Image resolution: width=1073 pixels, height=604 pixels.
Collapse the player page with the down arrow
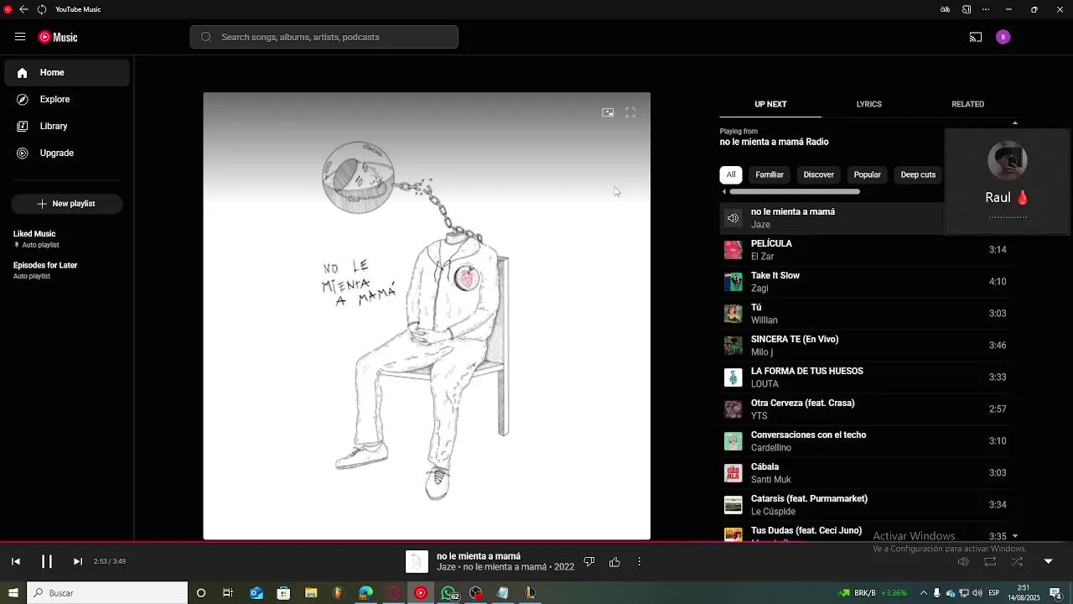[x=1048, y=561]
